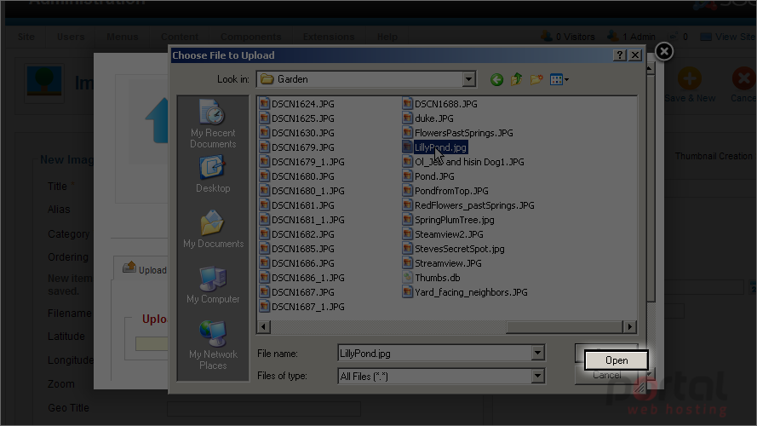This screenshot has height=426, width=757.
Task: Click the Thumbs.db file icon
Action: pos(408,278)
